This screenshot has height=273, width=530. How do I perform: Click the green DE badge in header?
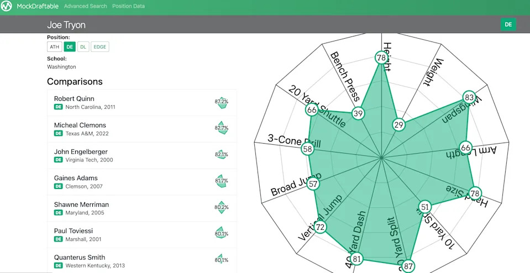pyautogui.click(x=508, y=24)
